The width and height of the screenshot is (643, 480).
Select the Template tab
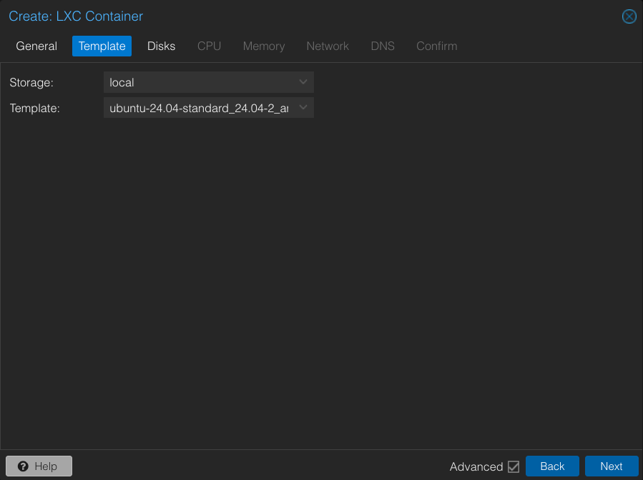click(102, 46)
